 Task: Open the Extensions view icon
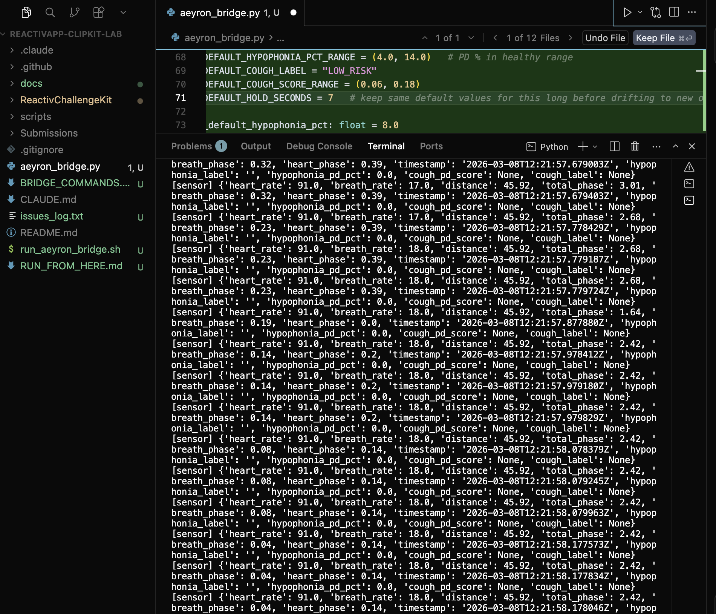pos(99,12)
